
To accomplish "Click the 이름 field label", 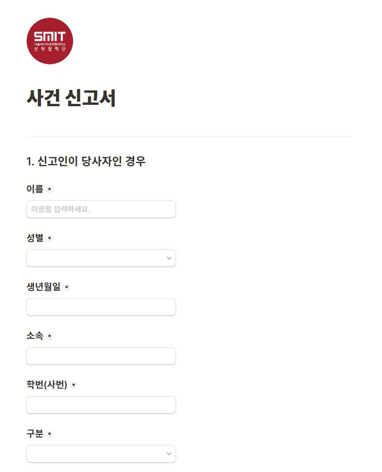I will click(35, 189).
